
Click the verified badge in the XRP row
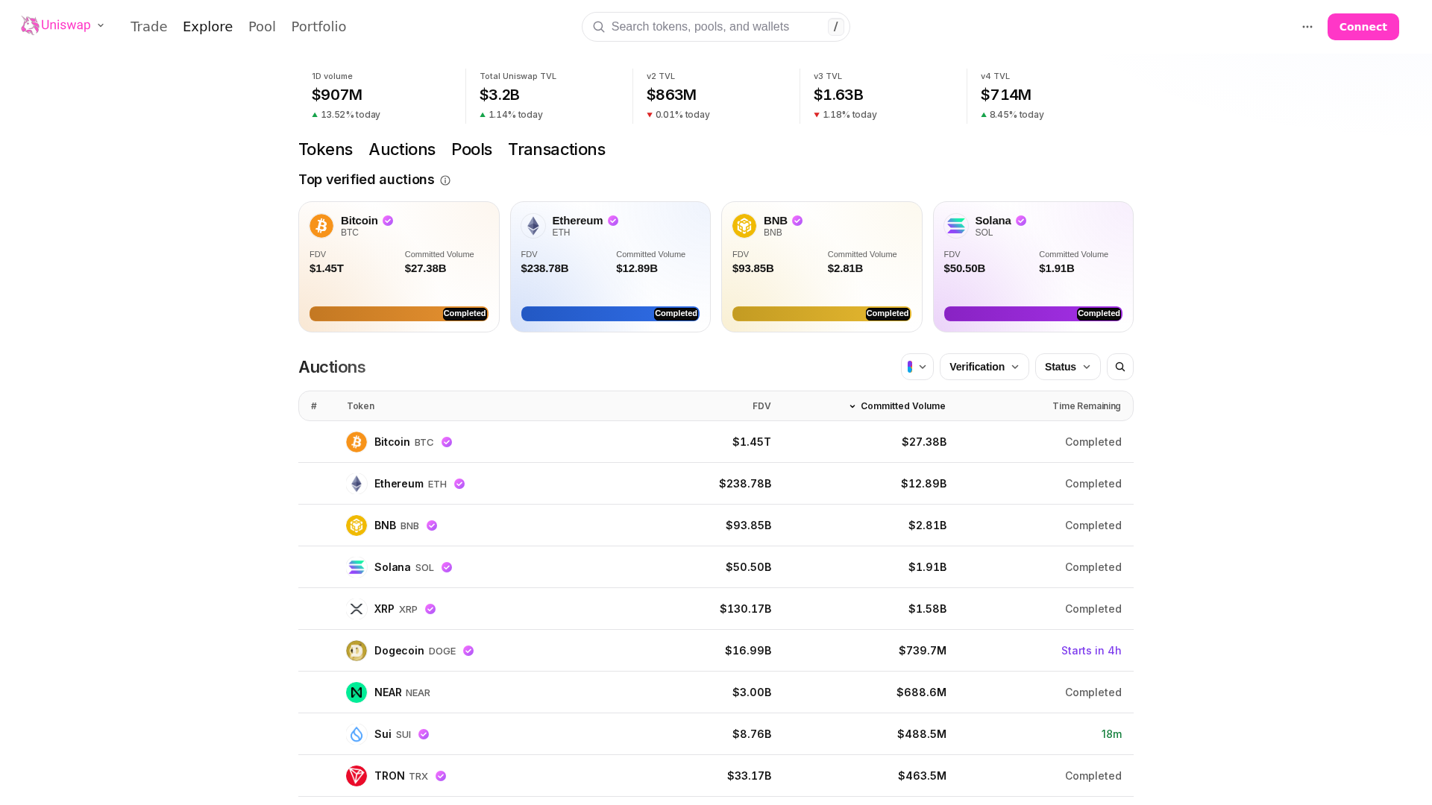pos(430,609)
